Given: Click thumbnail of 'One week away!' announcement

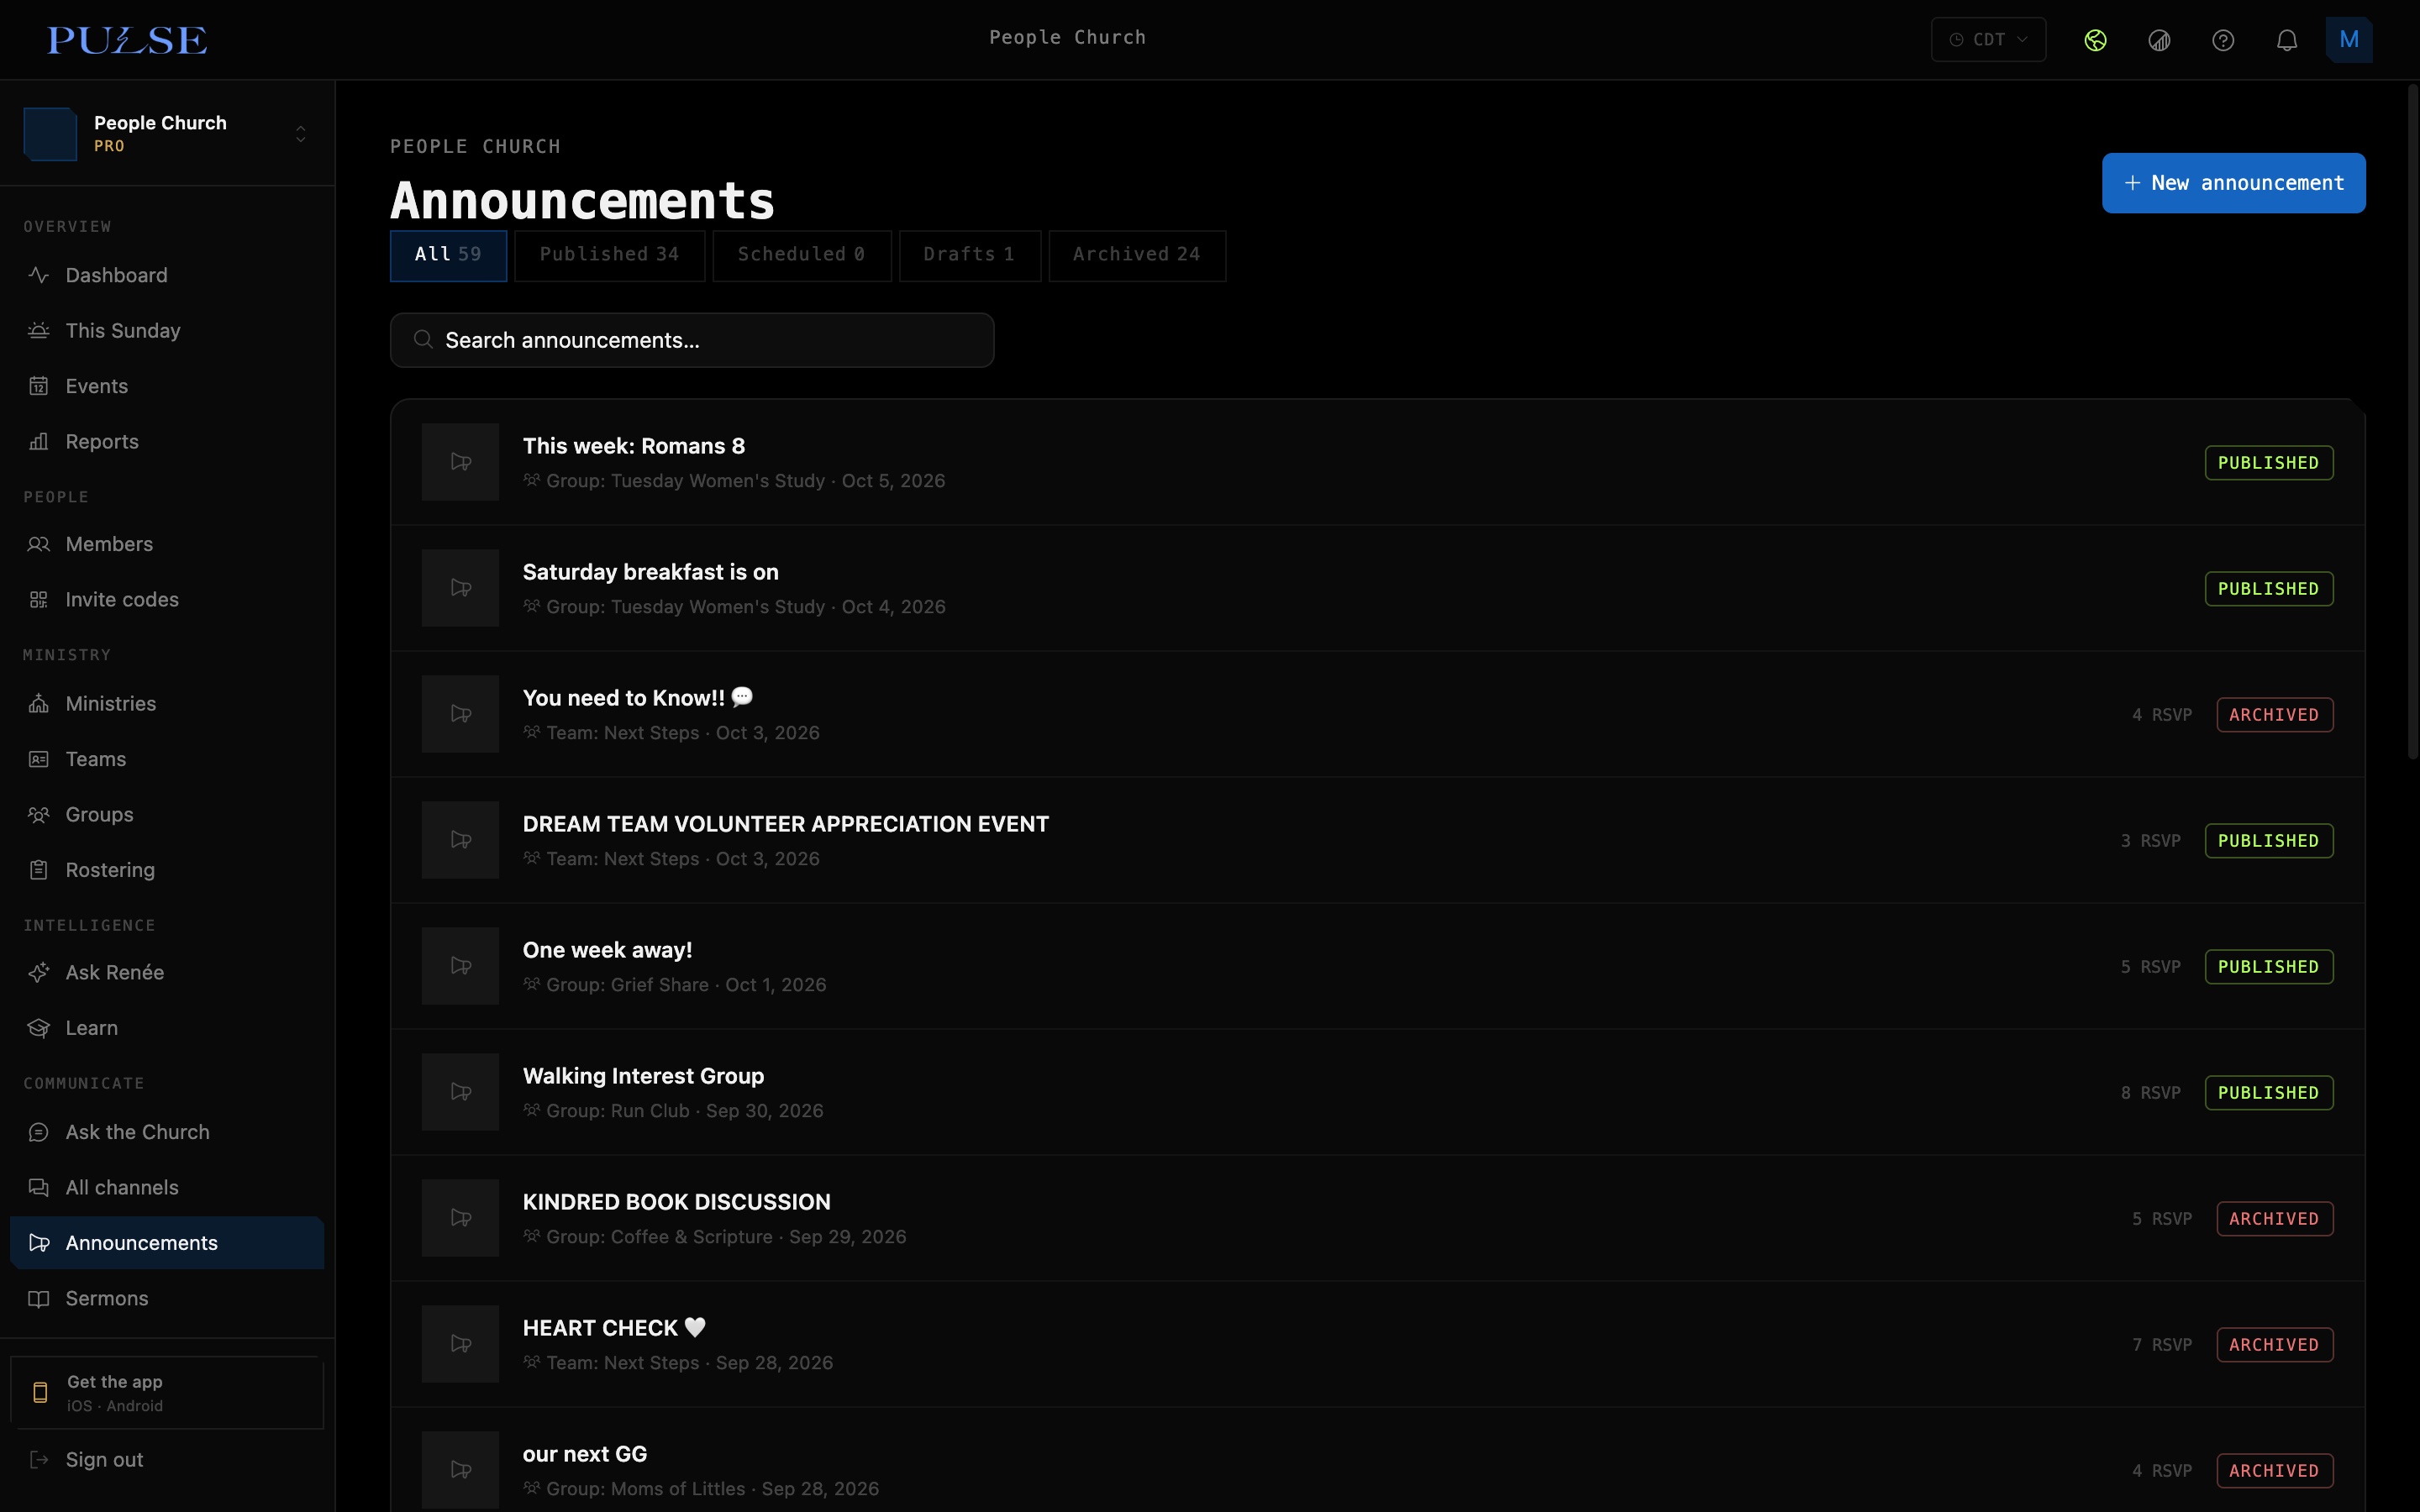Looking at the screenshot, I should pyautogui.click(x=460, y=966).
